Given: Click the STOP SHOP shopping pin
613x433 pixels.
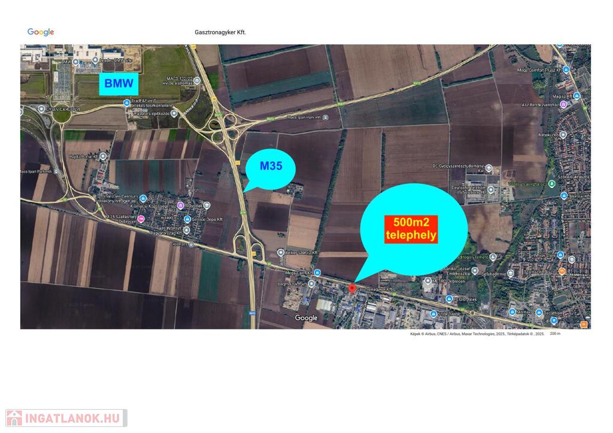Looking at the screenshot, I should pyautogui.click(x=433, y=314).
